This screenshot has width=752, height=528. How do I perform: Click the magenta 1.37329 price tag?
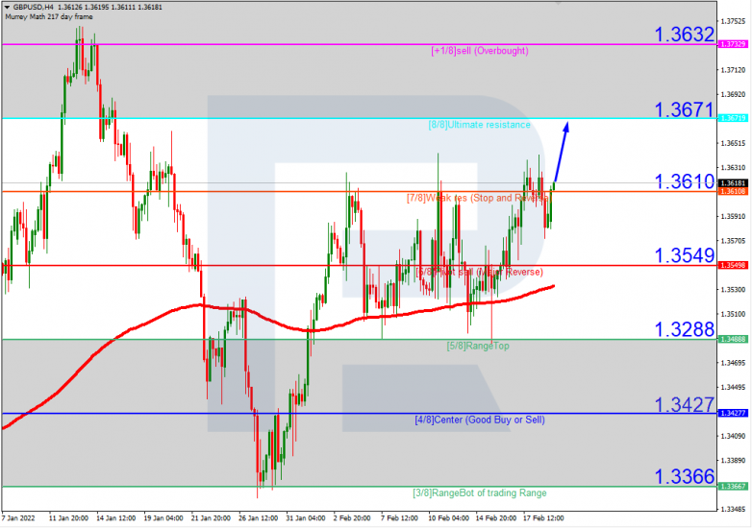tap(733, 44)
